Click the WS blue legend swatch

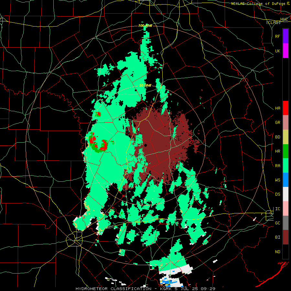pyautogui.click(x=286, y=180)
